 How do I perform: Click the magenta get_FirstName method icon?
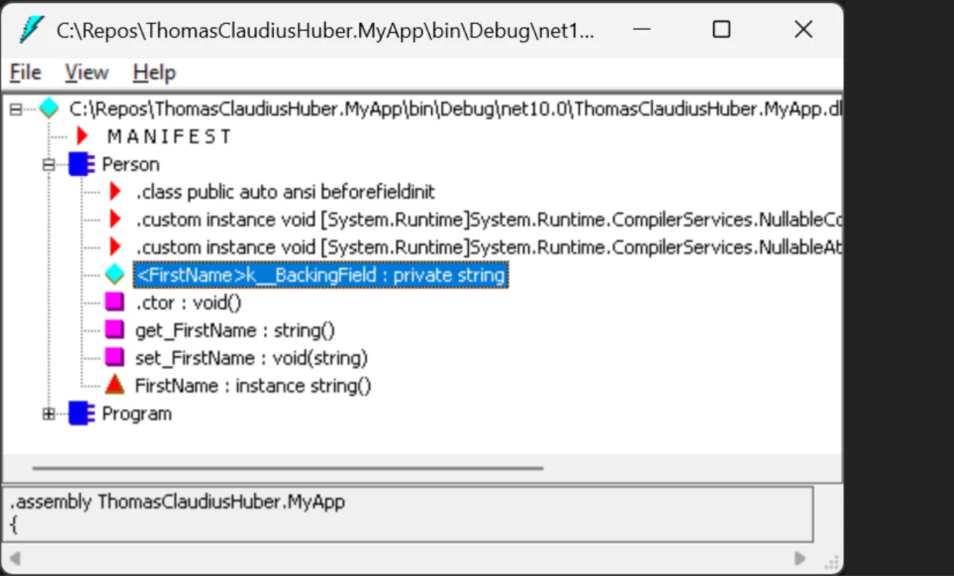point(115,330)
